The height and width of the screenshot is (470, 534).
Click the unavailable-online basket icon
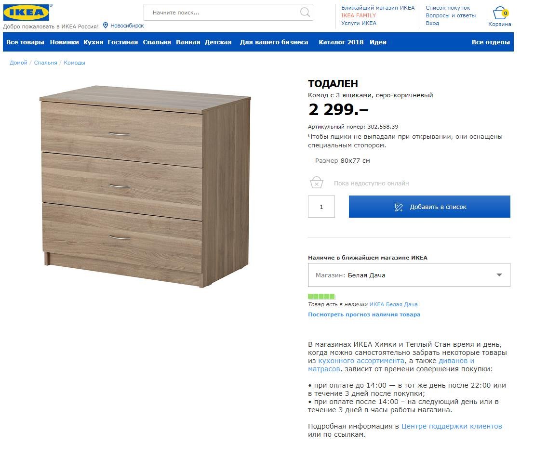point(316,183)
